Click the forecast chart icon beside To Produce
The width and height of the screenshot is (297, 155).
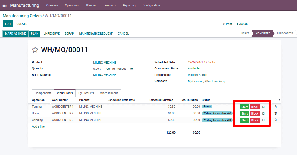[131, 69]
